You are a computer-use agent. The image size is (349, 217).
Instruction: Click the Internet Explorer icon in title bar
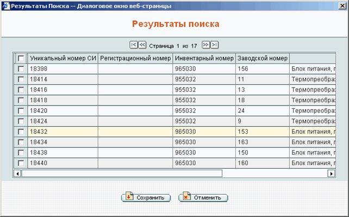pyautogui.click(x=6, y=6)
